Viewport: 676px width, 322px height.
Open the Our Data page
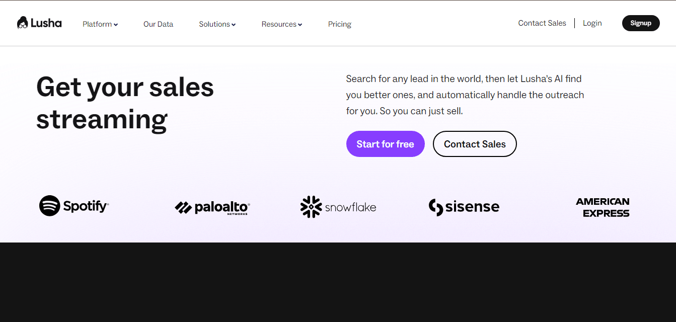158,24
